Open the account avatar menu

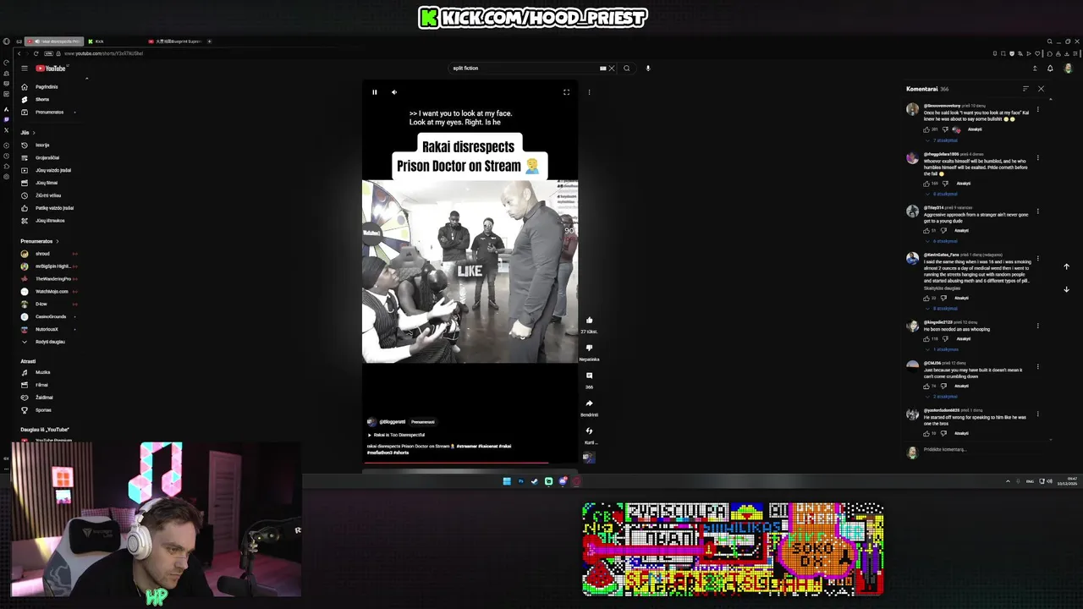(1068, 69)
